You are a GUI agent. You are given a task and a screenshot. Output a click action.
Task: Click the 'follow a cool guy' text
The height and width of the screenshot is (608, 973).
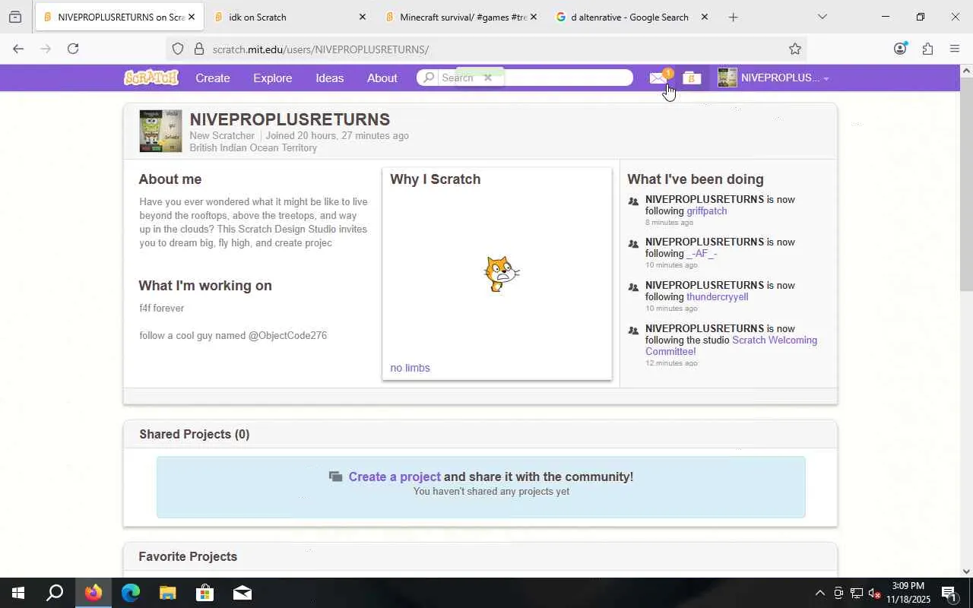click(233, 336)
